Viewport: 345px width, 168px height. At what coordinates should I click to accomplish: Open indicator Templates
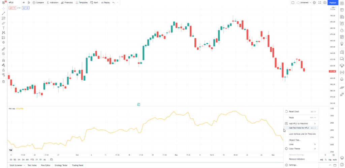pos(82,3)
